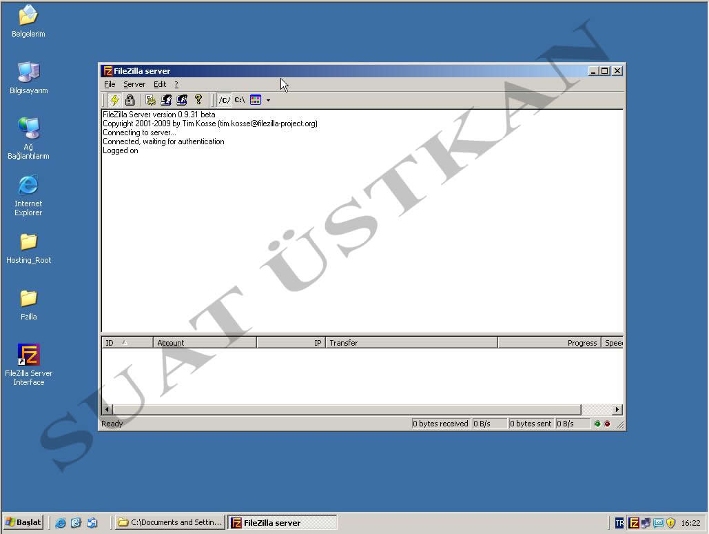
Task: Open the ? help menu
Action: 176,84
